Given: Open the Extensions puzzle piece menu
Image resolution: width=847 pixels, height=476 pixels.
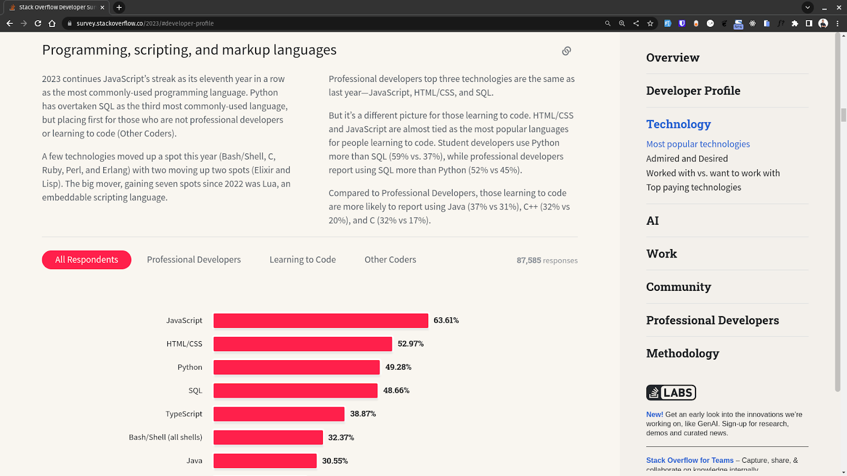Looking at the screenshot, I should pos(795,23).
